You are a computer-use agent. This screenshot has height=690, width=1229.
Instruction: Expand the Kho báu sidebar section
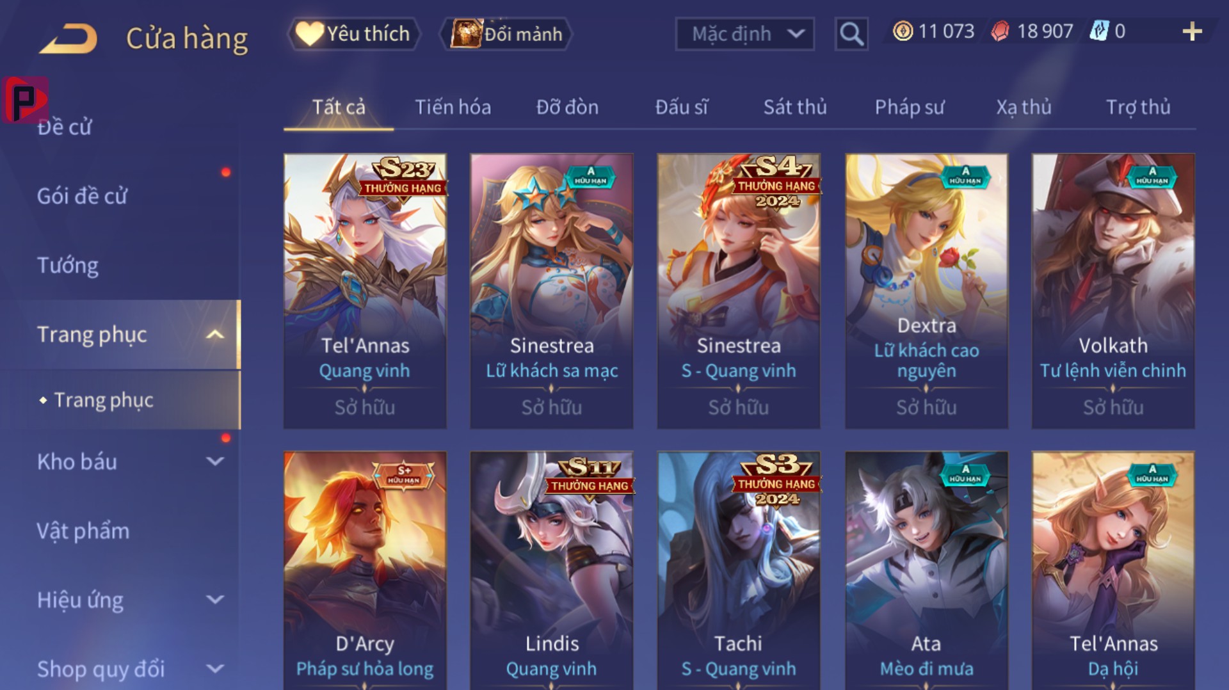coord(216,461)
